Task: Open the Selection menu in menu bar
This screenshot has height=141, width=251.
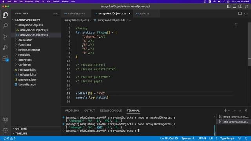Action: click(29, 2)
